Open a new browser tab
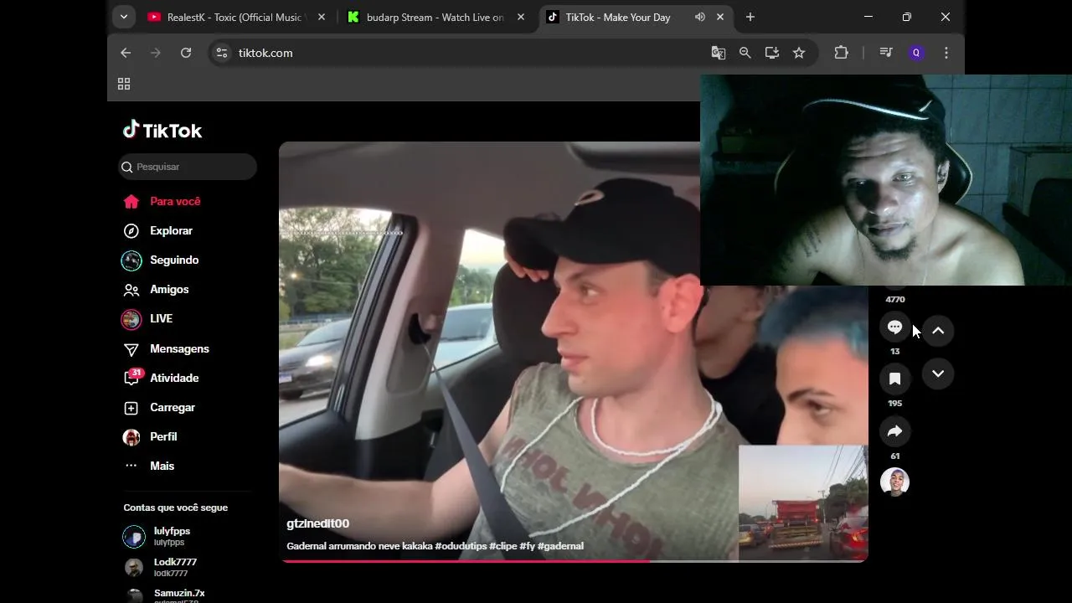This screenshot has width=1072, height=603. tap(750, 17)
